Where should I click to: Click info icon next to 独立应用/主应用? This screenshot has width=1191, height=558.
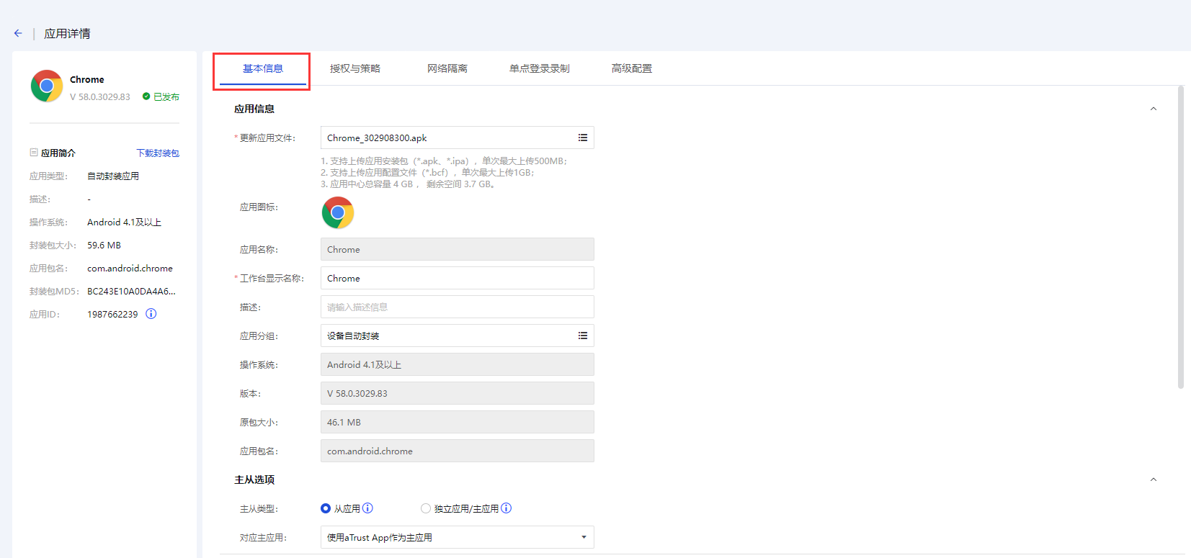(x=507, y=508)
